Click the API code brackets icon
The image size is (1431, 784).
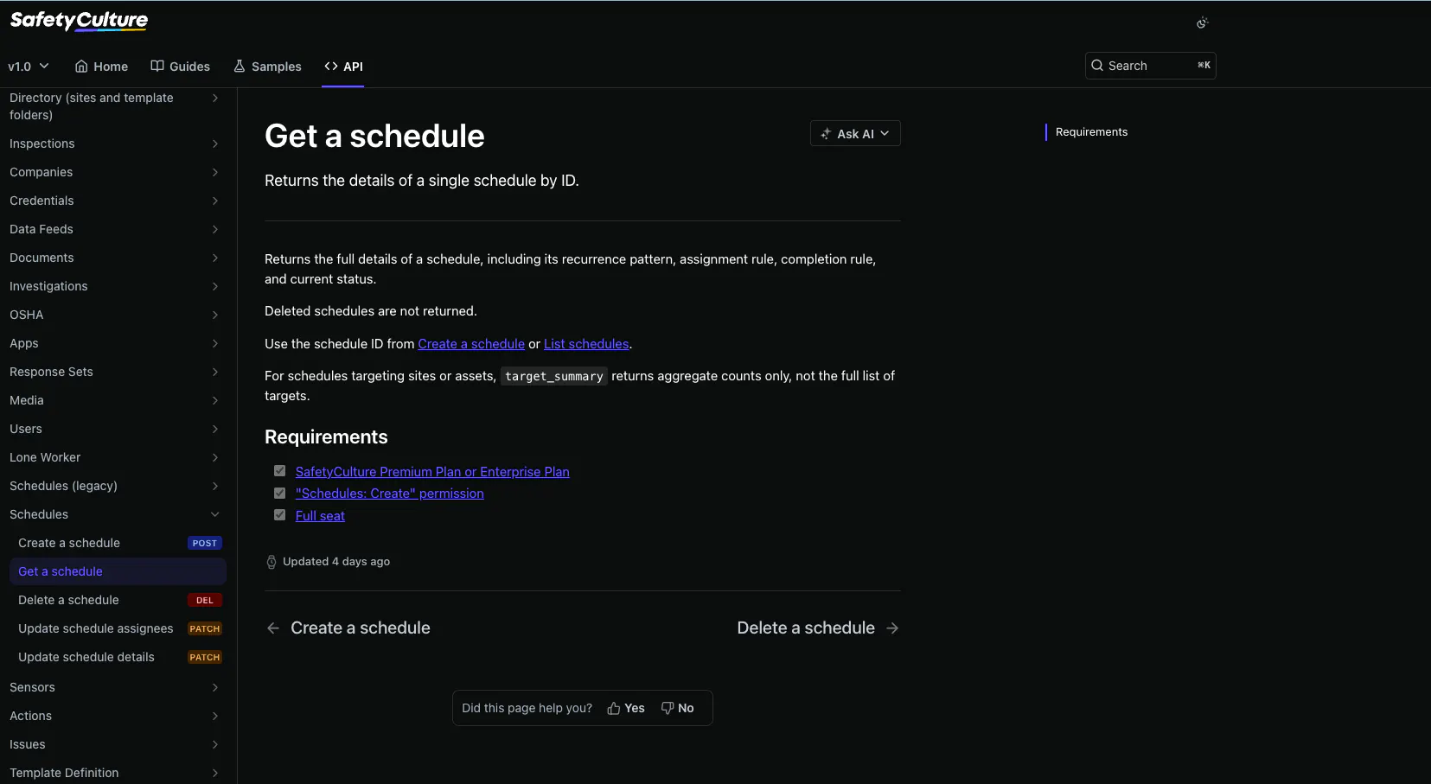tap(331, 67)
